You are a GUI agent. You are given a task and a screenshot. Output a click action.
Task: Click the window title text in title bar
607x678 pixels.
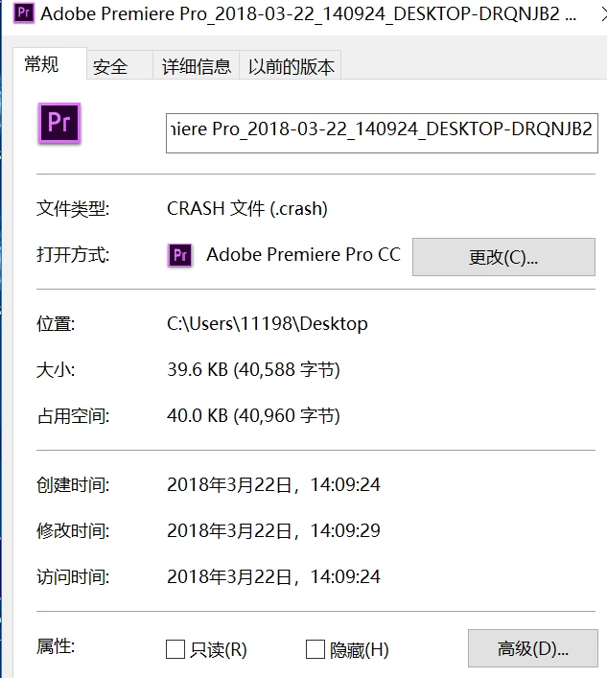point(308,14)
